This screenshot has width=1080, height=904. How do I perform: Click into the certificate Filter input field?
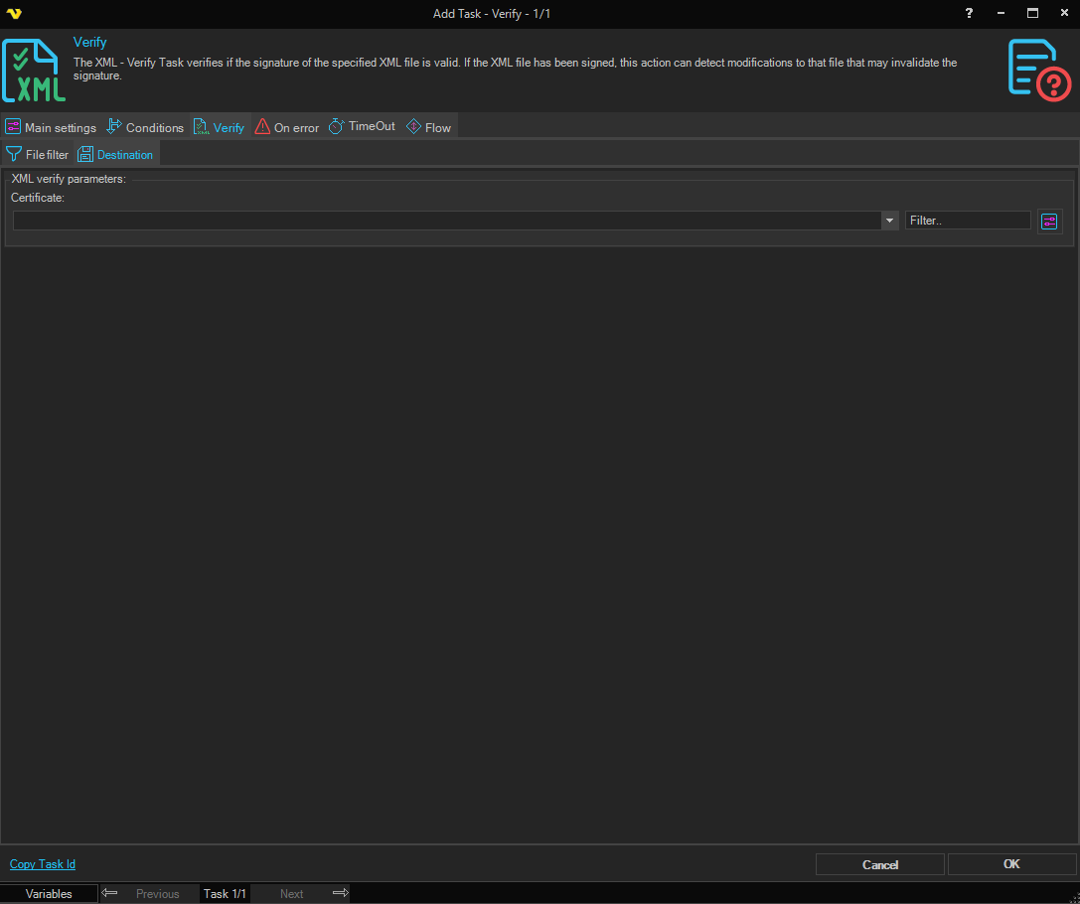point(967,221)
